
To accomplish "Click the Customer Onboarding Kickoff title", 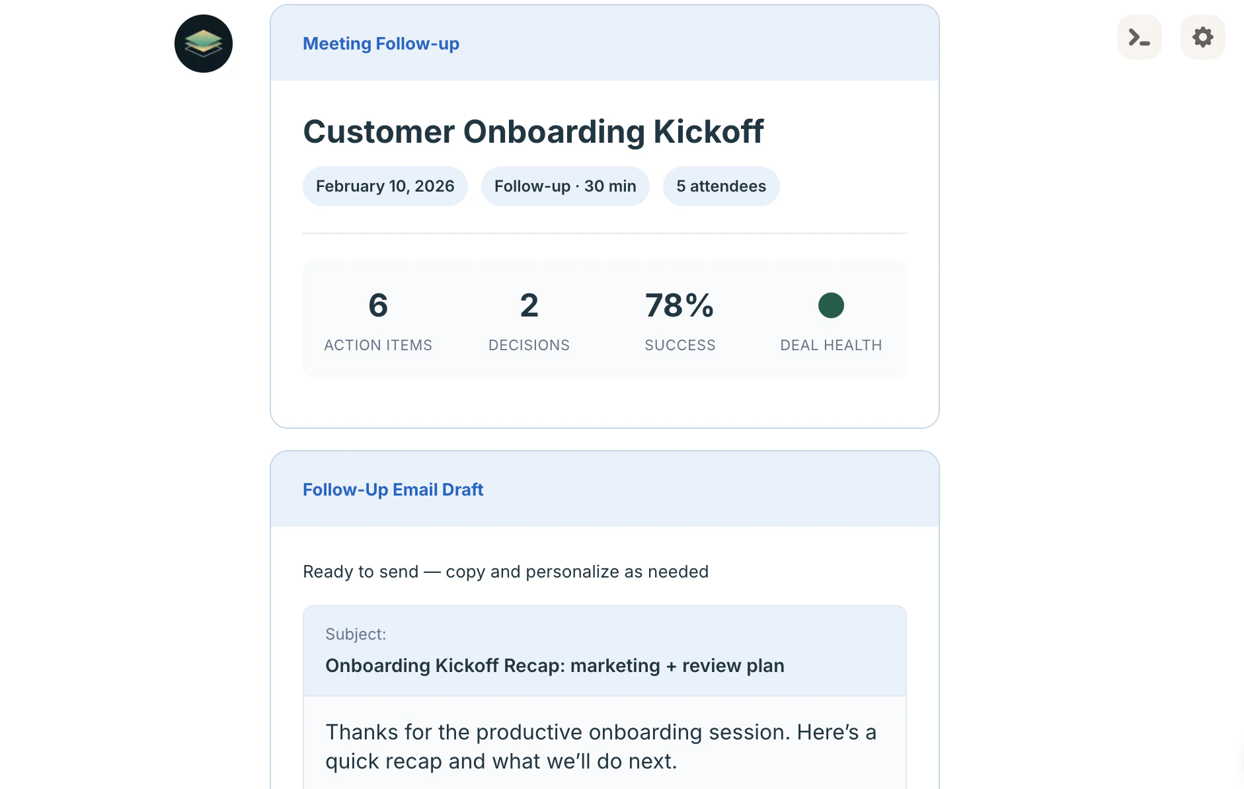I will 533,131.
